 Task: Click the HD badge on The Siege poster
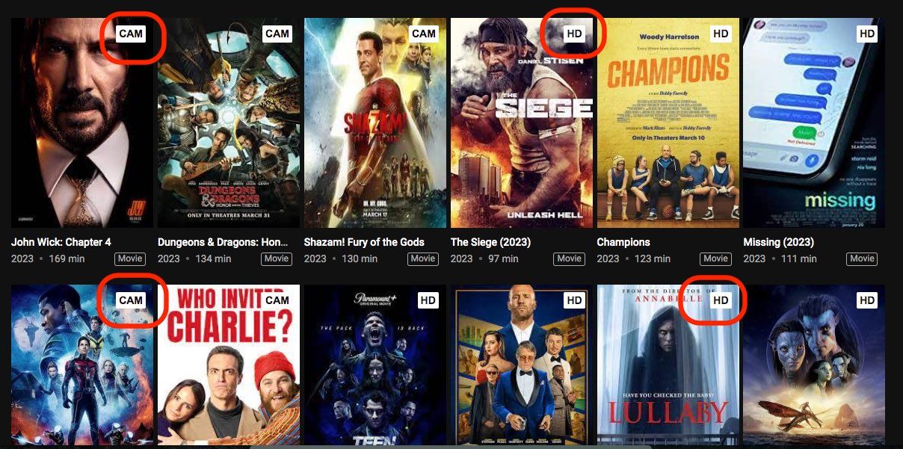pos(574,33)
